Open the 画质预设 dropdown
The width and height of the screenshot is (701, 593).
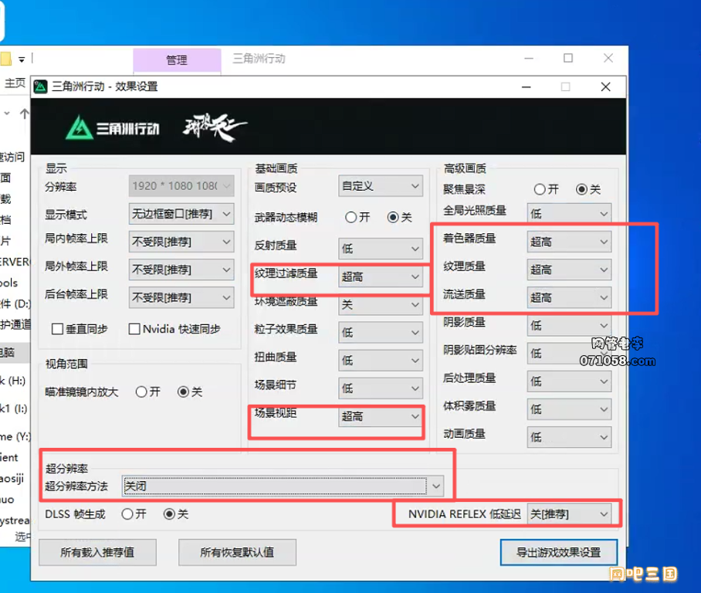[381, 185]
